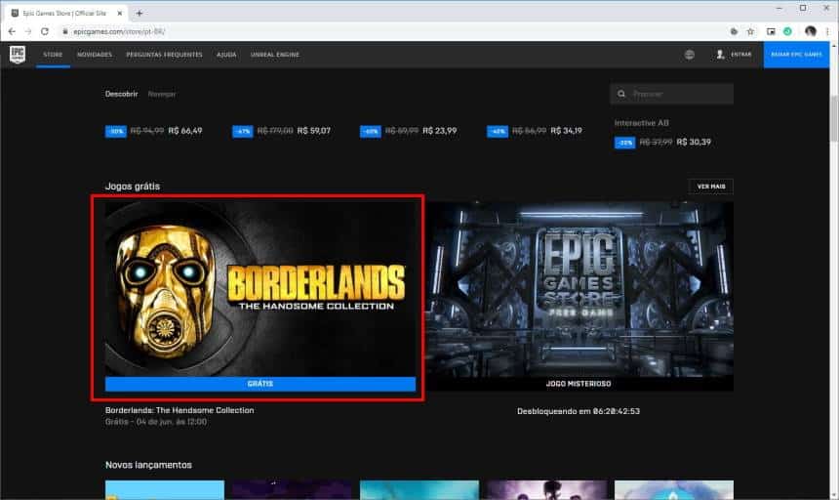This screenshot has width=839, height=500.
Task: Click the Grátis - 04 de jun date text
Action: pyautogui.click(x=156, y=422)
